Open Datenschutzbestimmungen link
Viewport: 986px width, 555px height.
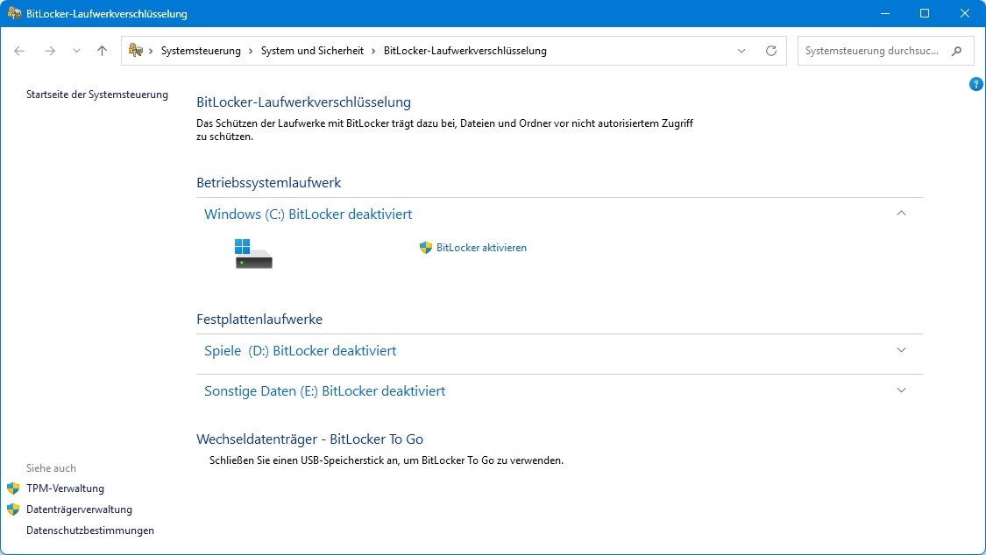coord(90,530)
